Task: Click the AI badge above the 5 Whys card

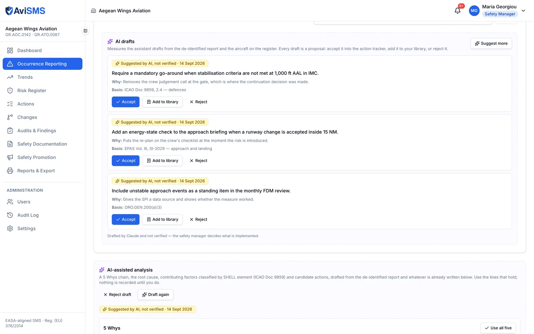Action: 148,309
